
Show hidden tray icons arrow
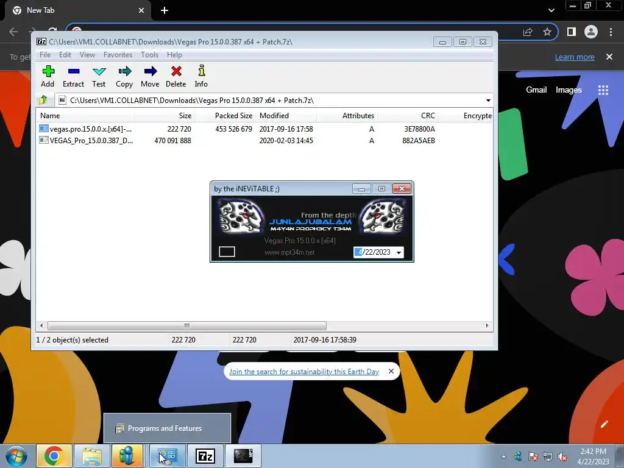(x=503, y=456)
